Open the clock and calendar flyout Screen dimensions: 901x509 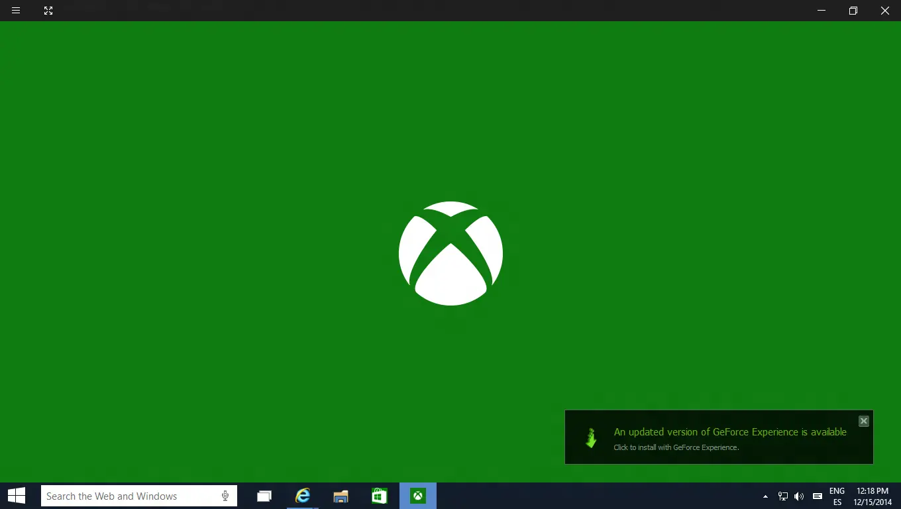[x=871, y=496]
